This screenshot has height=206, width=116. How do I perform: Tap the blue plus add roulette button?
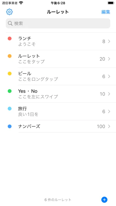click(104, 200)
